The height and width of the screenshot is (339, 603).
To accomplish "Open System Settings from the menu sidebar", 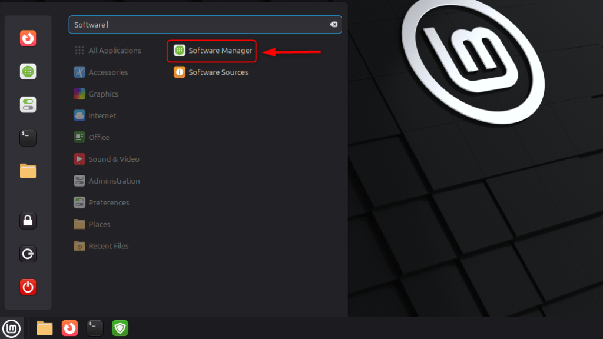I will click(x=28, y=104).
